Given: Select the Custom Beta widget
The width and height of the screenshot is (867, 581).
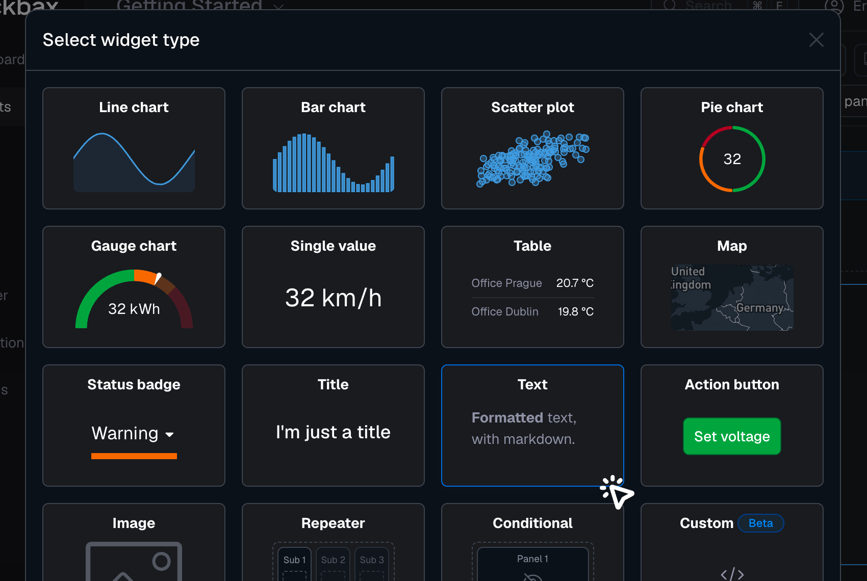Looking at the screenshot, I should pos(732,542).
